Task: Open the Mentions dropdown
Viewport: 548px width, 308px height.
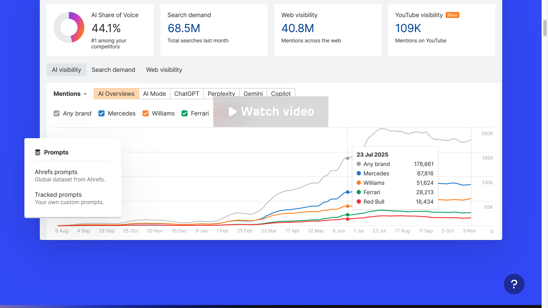Action: click(70, 94)
